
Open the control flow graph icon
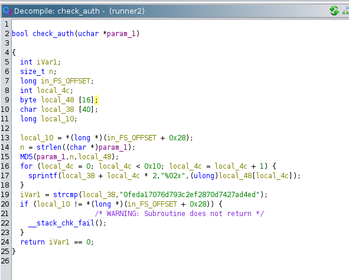[345, 11]
